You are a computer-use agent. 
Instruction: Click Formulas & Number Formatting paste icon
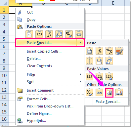(x=109, y=51)
